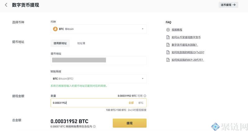Click the back arrow icon
Screen dimensions: 248x131
point(6,5)
